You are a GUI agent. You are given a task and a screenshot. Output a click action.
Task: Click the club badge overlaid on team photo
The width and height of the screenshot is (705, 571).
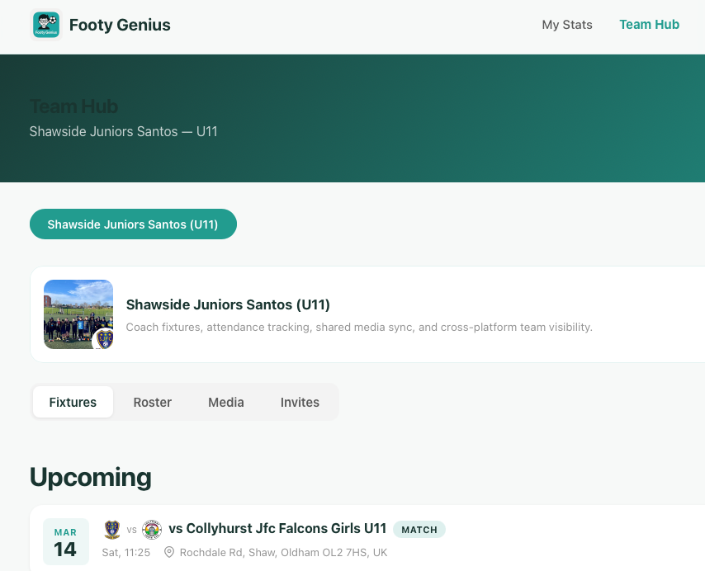103,337
